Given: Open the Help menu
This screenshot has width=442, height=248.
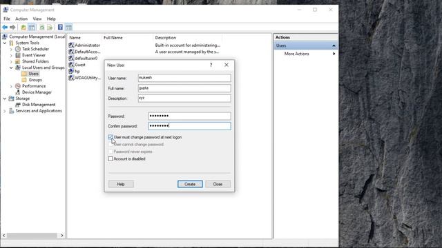Looking at the screenshot, I should tap(51, 19).
